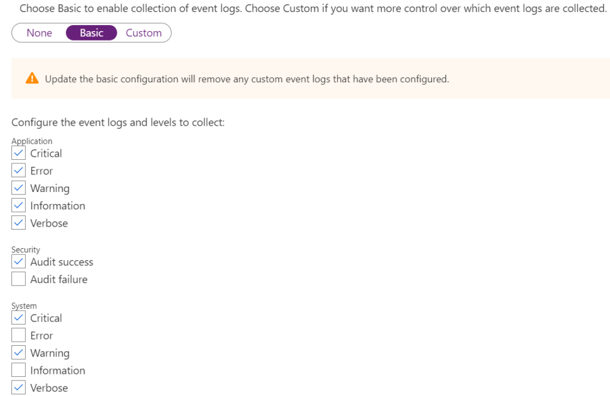This screenshot has width=610, height=396.
Task: Uncheck Application Verbose checkbox
Action: (x=18, y=222)
